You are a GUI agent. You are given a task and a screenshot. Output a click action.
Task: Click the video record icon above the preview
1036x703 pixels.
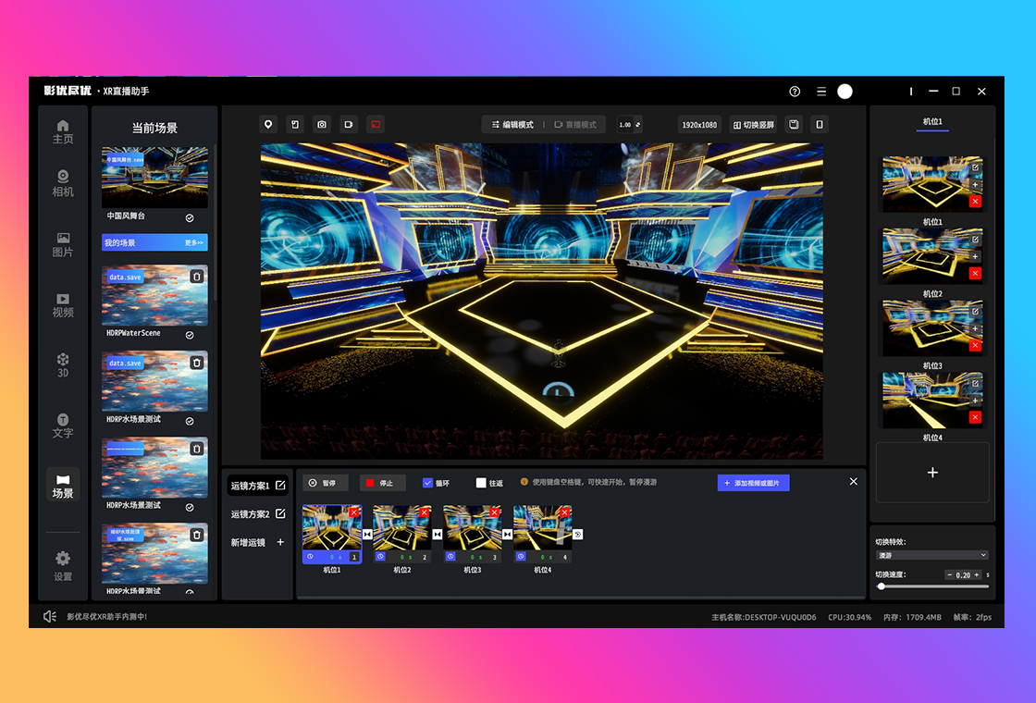(x=349, y=124)
